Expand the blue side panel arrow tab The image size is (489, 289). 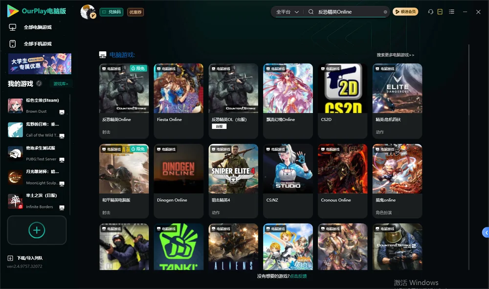486,233
